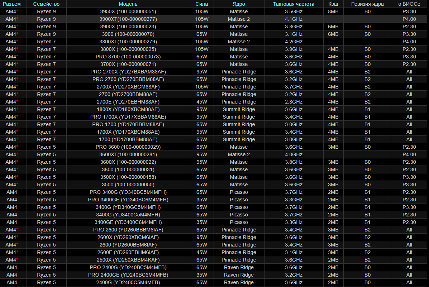This screenshot has width=429, height=287.
Task: Click the Модель column header
Action: point(128,4)
